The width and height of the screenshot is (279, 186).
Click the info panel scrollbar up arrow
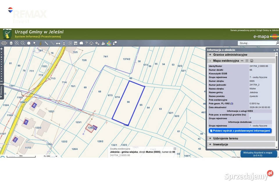point(276,54)
